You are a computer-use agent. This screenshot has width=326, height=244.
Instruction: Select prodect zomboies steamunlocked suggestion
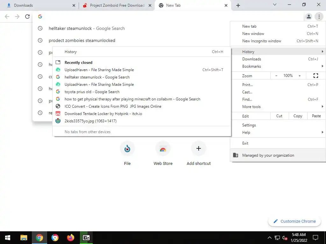coord(131,40)
